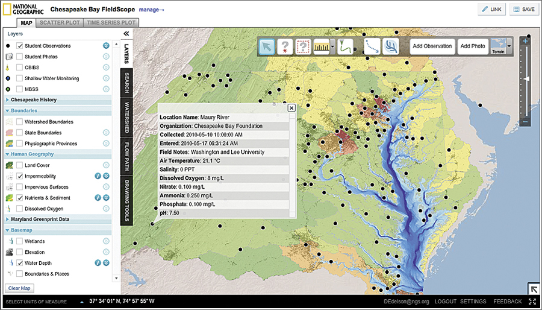Open the basemap type dropdown arrow
542x310 pixels.
tap(509, 46)
